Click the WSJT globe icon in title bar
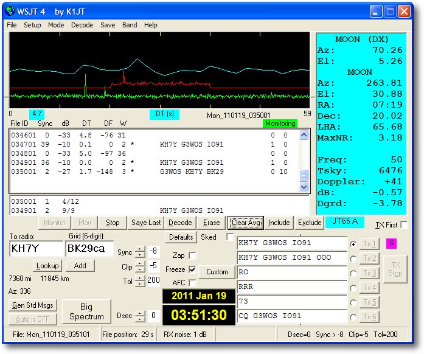Viewport: 424px width, 354px height. coord(10,11)
